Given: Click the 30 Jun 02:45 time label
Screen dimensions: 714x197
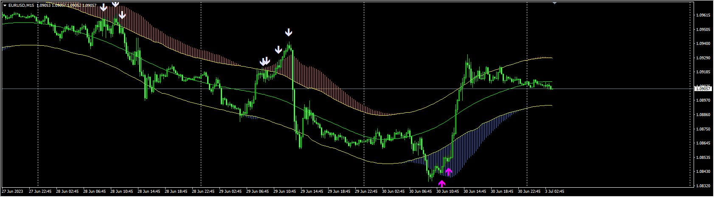Looking at the screenshot, I should point(393,191).
